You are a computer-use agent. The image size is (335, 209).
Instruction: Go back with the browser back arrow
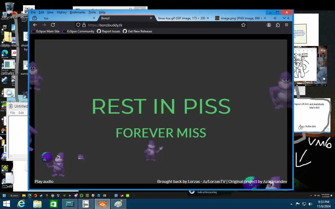tap(35, 25)
